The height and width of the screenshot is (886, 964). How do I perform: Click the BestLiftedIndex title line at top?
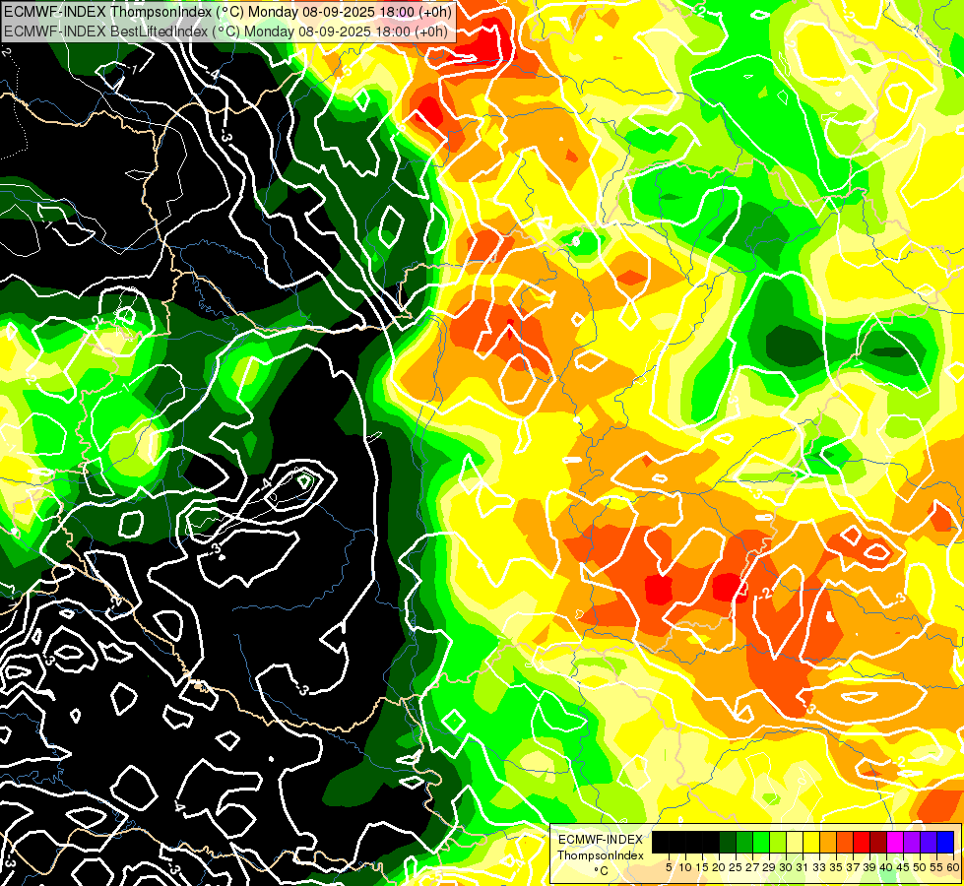(225, 31)
